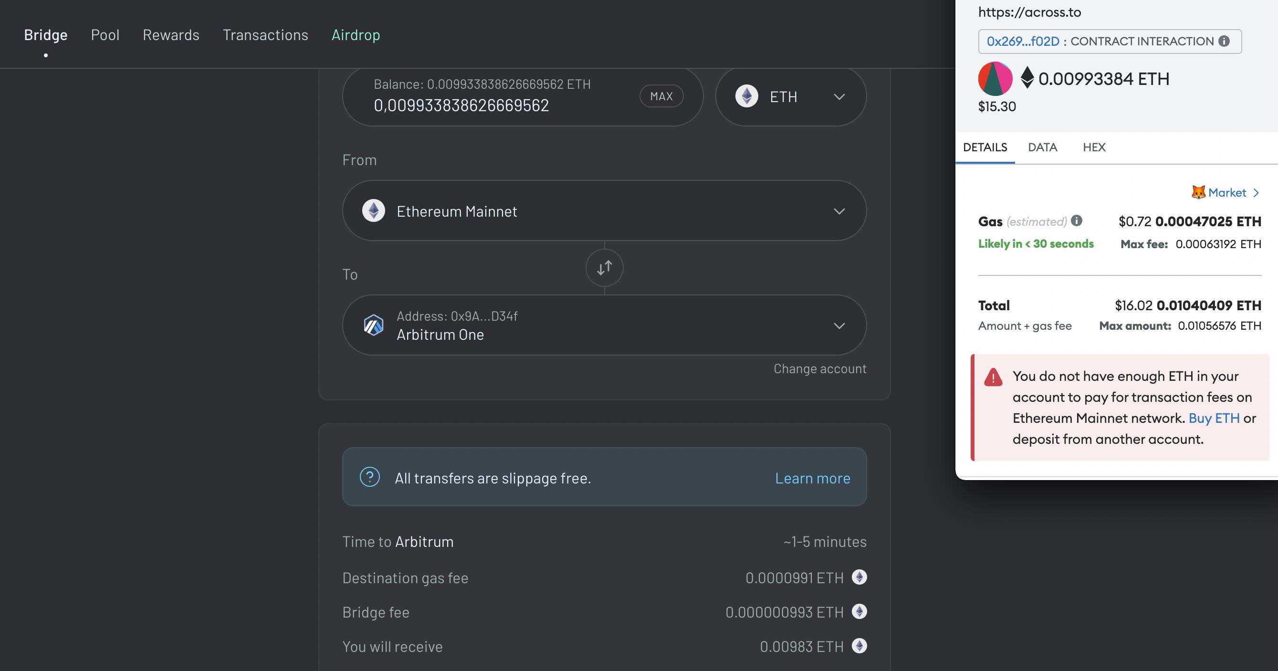Click the Learn more link
The image size is (1278, 671).
813,479
